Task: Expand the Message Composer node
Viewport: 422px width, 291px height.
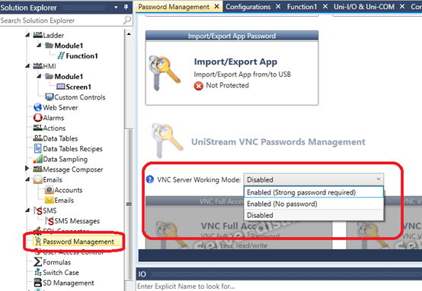Action: [27, 169]
